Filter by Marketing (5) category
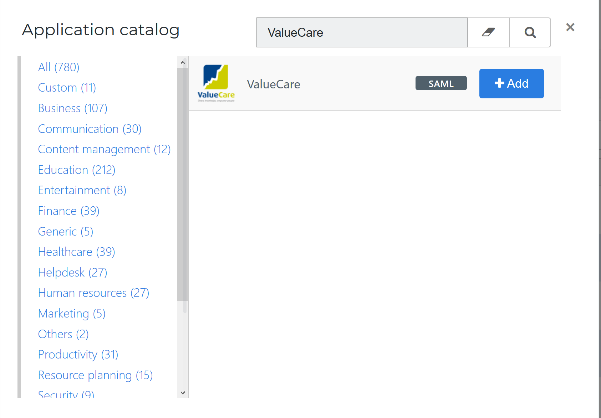The height and width of the screenshot is (418, 601). (72, 314)
